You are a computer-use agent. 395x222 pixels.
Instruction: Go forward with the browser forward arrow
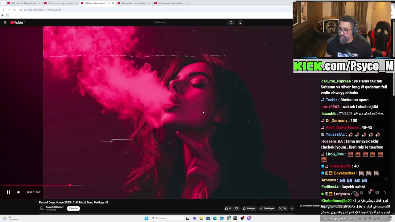tap(9, 10)
